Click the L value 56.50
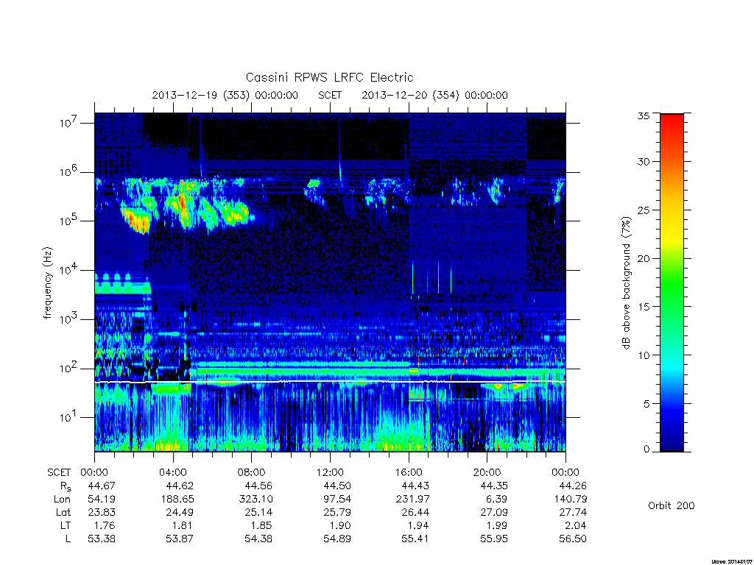 573,539
